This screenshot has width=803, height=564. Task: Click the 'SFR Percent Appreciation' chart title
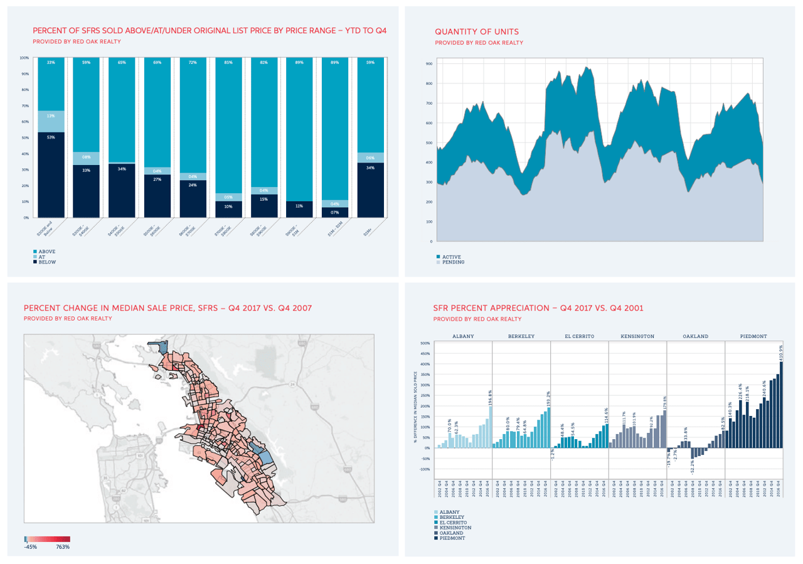point(538,308)
